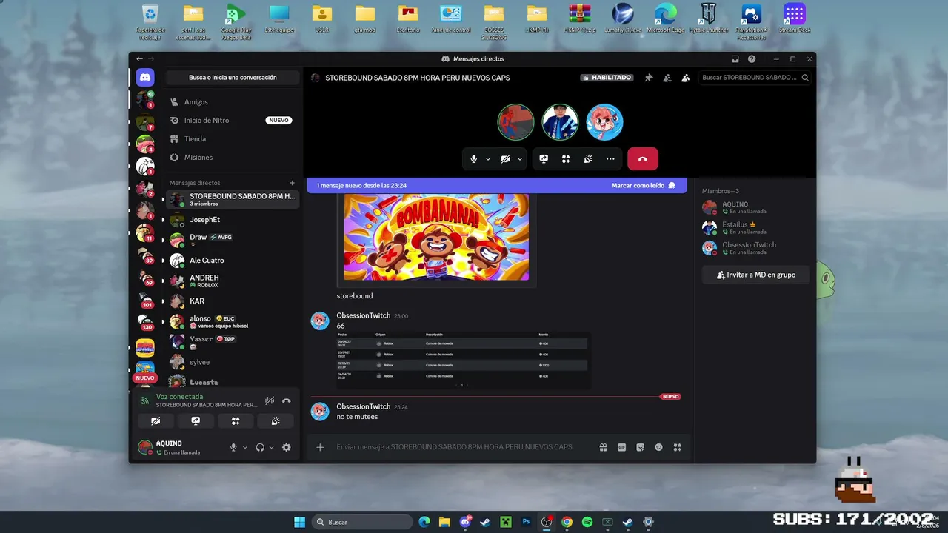Show pinned messages in group chat
Viewport: 948px width, 533px height.
(649, 78)
